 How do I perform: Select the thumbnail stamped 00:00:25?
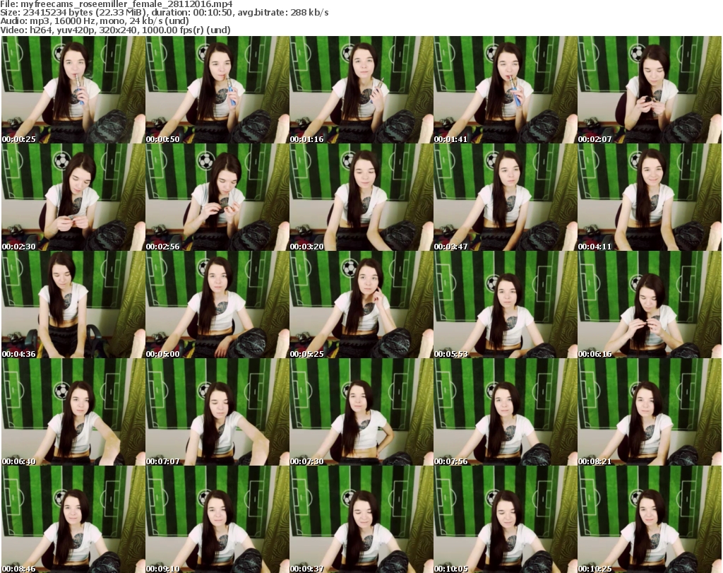tap(73, 90)
